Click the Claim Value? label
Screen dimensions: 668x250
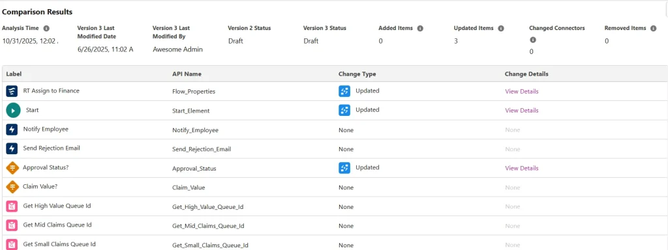(x=40, y=187)
